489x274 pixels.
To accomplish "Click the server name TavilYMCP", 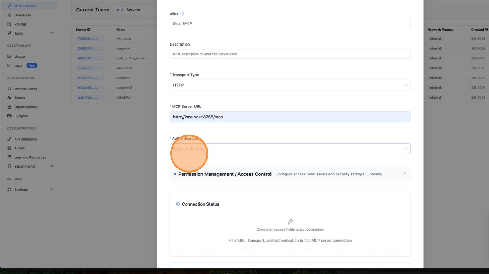I will [125, 68].
